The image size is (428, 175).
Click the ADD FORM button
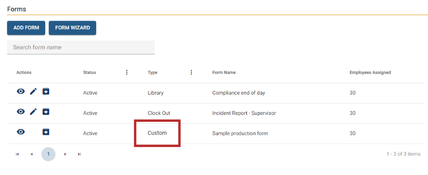coord(26,28)
